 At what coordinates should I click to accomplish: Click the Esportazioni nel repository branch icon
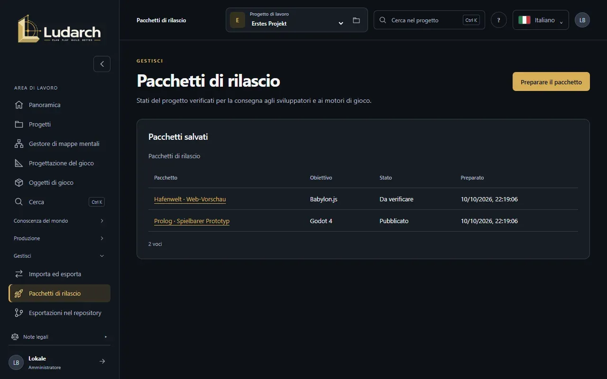tap(19, 313)
